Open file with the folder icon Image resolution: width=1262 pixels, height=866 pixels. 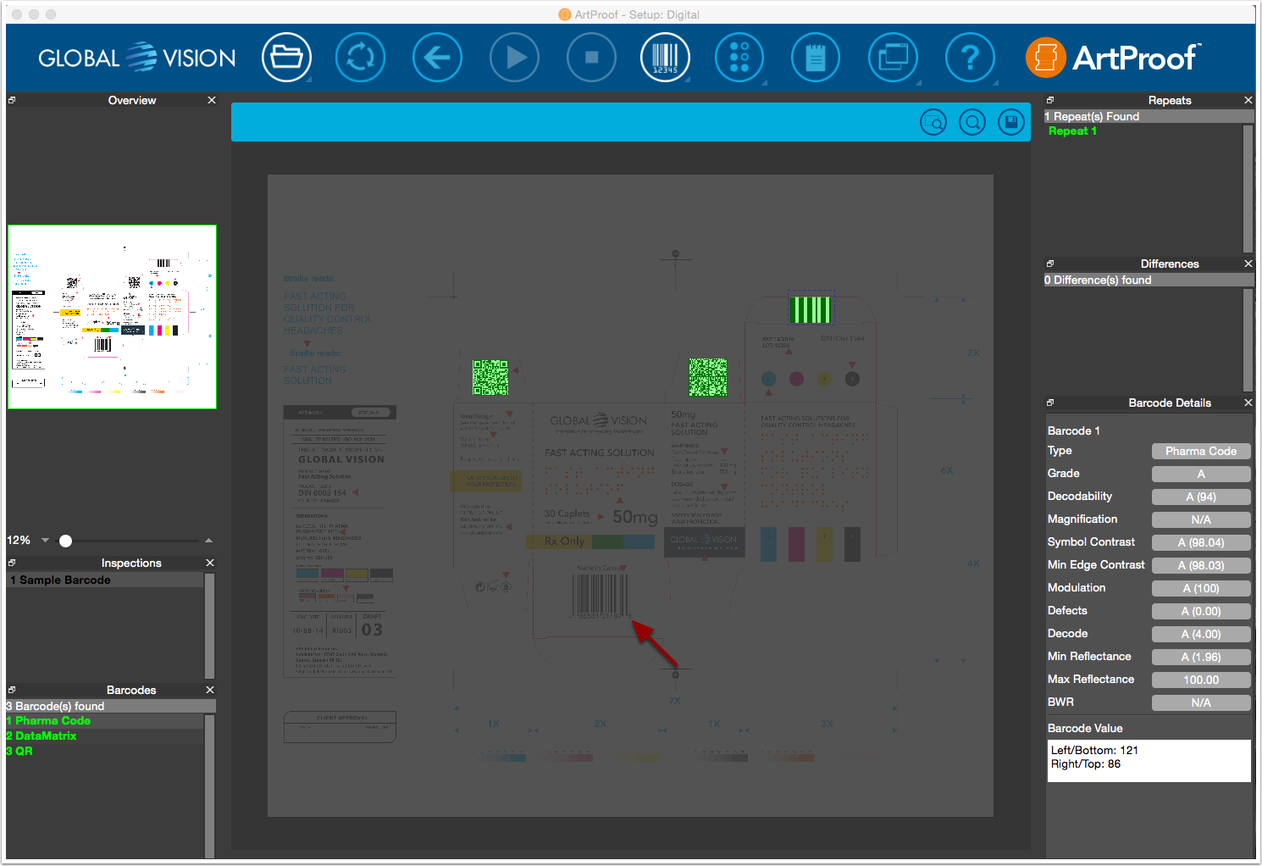pos(286,58)
